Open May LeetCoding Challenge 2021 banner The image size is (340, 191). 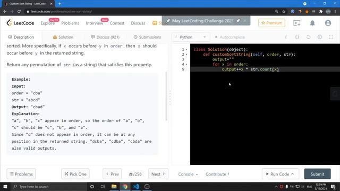tap(203, 21)
